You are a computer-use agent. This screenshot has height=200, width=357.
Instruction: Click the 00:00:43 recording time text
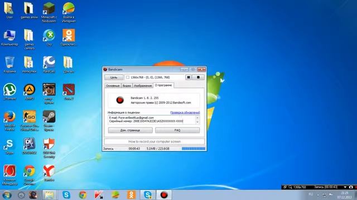pyautogui.click(x=134, y=148)
